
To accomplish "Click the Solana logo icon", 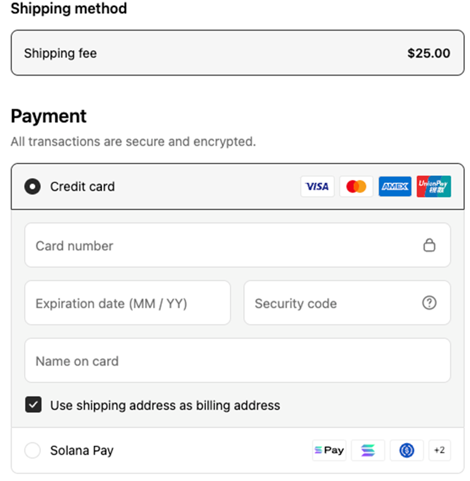I will point(368,450).
